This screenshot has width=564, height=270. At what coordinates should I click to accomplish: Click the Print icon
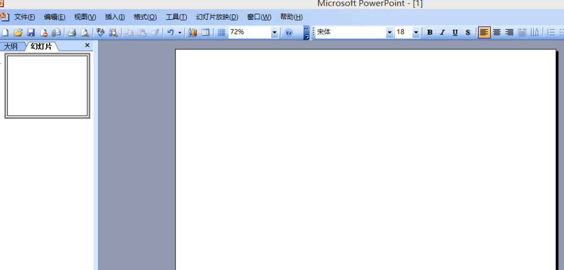point(72,33)
